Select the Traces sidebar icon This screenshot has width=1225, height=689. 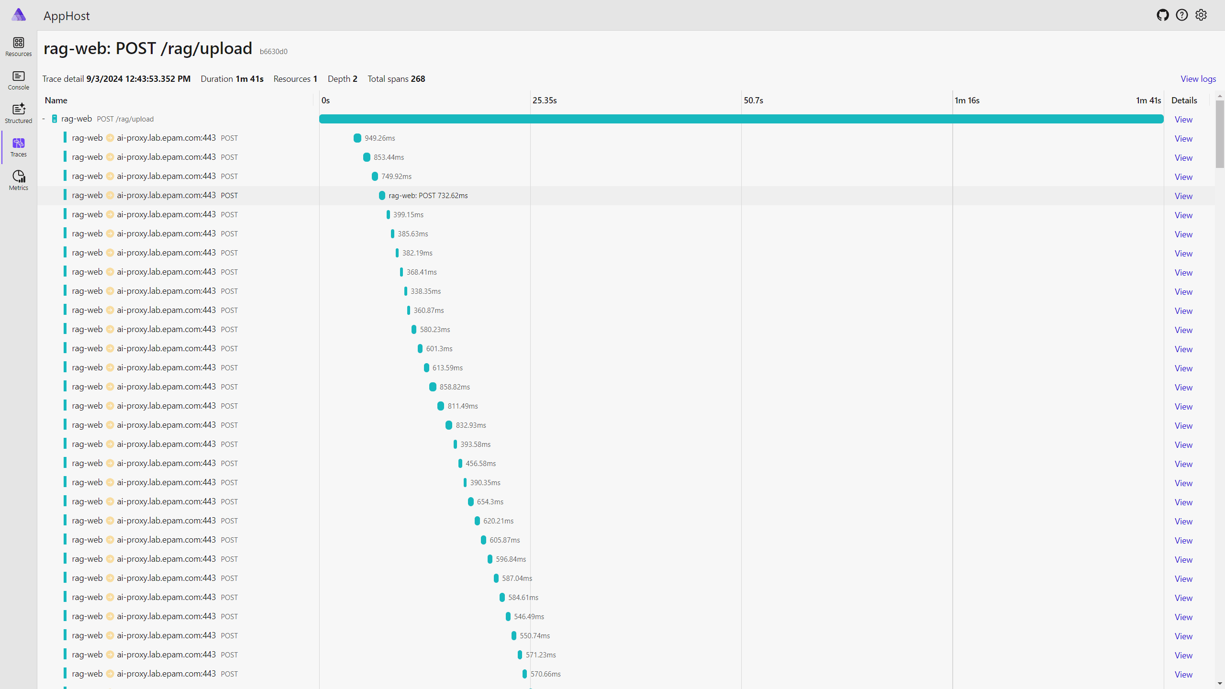coord(18,147)
